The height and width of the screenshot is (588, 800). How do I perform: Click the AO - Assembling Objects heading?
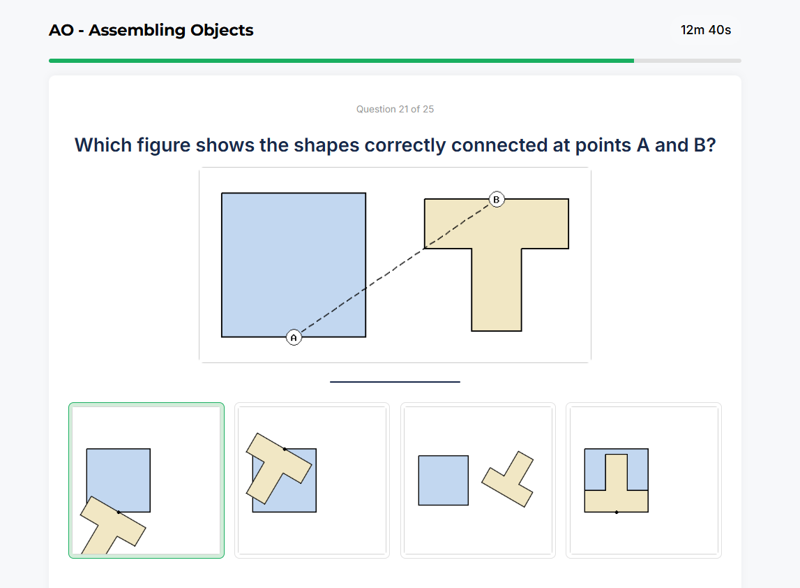(151, 30)
